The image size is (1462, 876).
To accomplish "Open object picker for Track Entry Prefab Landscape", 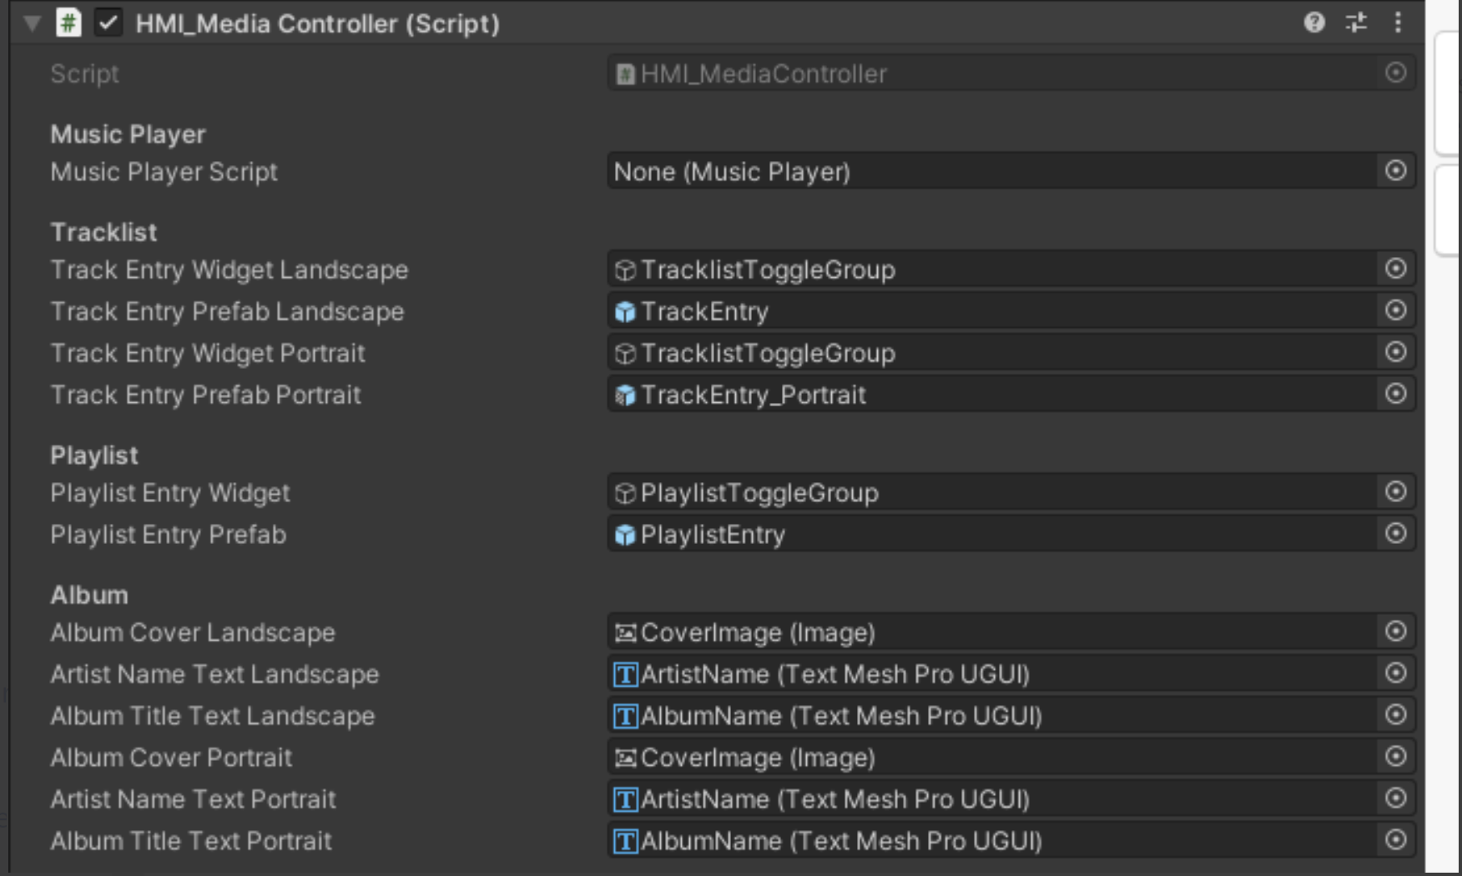I will click(1396, 310).
